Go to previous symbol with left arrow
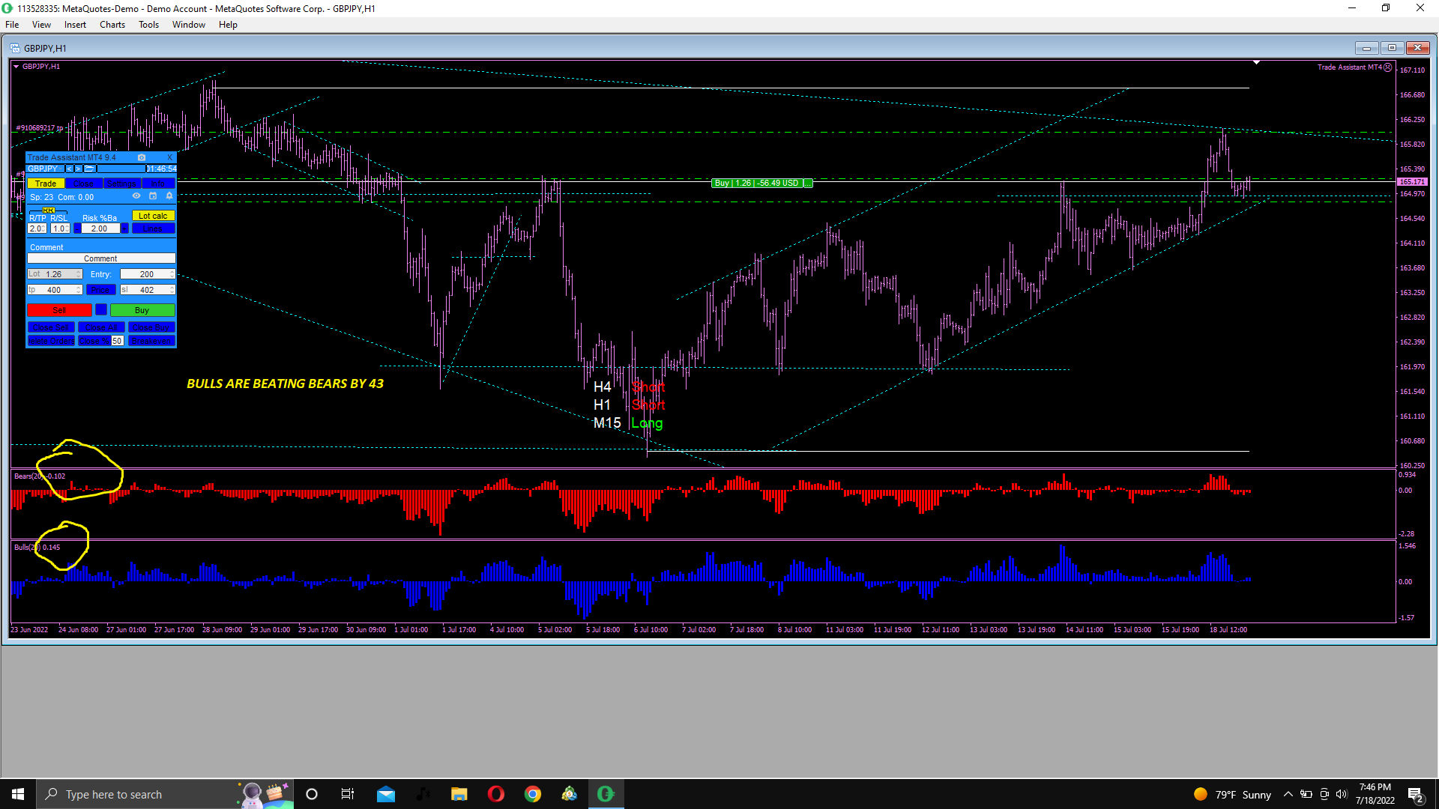 [x=69, y=169]
